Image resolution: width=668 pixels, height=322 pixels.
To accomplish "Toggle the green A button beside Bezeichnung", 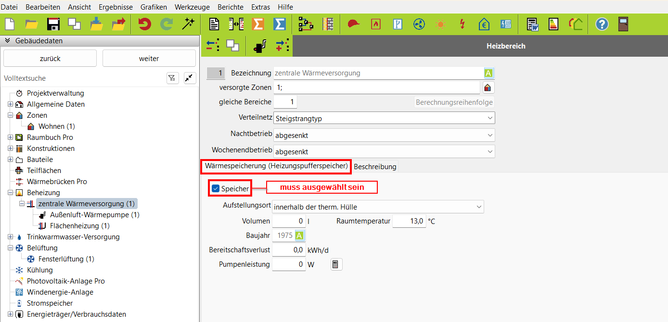I will coord(488,73).
